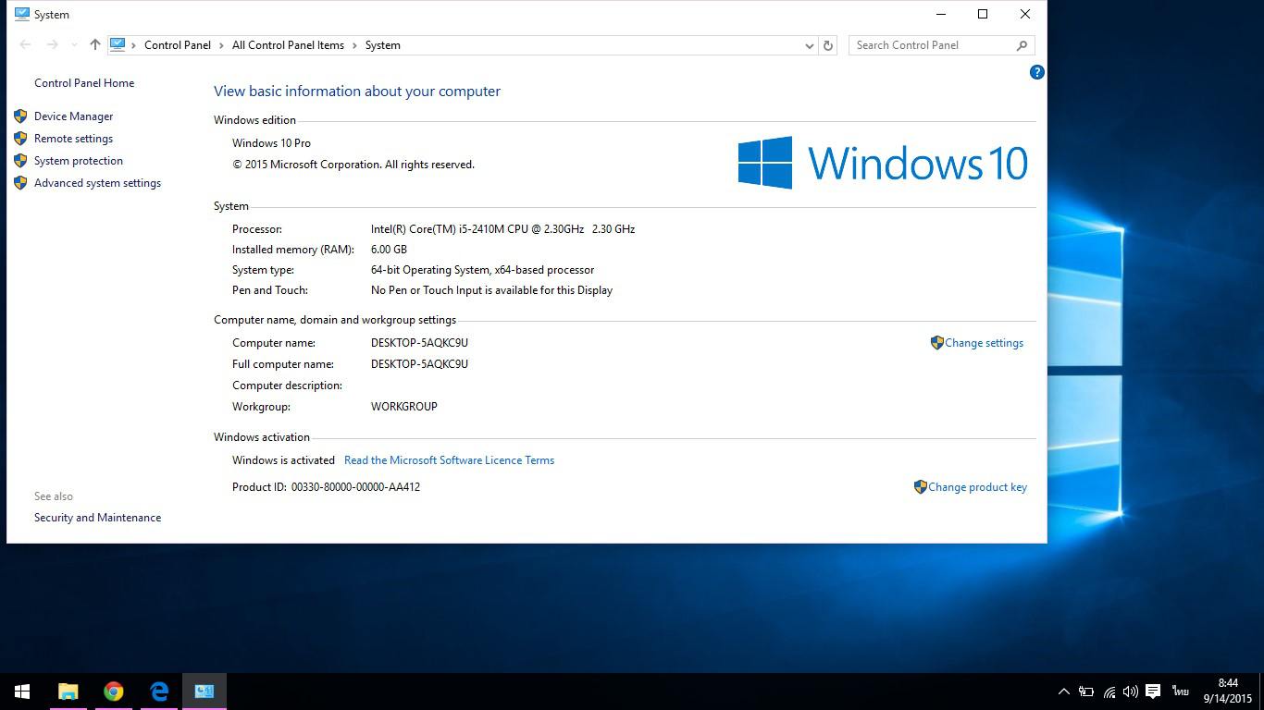
Task: Click the shield icon beside Advanced system settings
Action: pyautogui.click(x=20, y=183)
